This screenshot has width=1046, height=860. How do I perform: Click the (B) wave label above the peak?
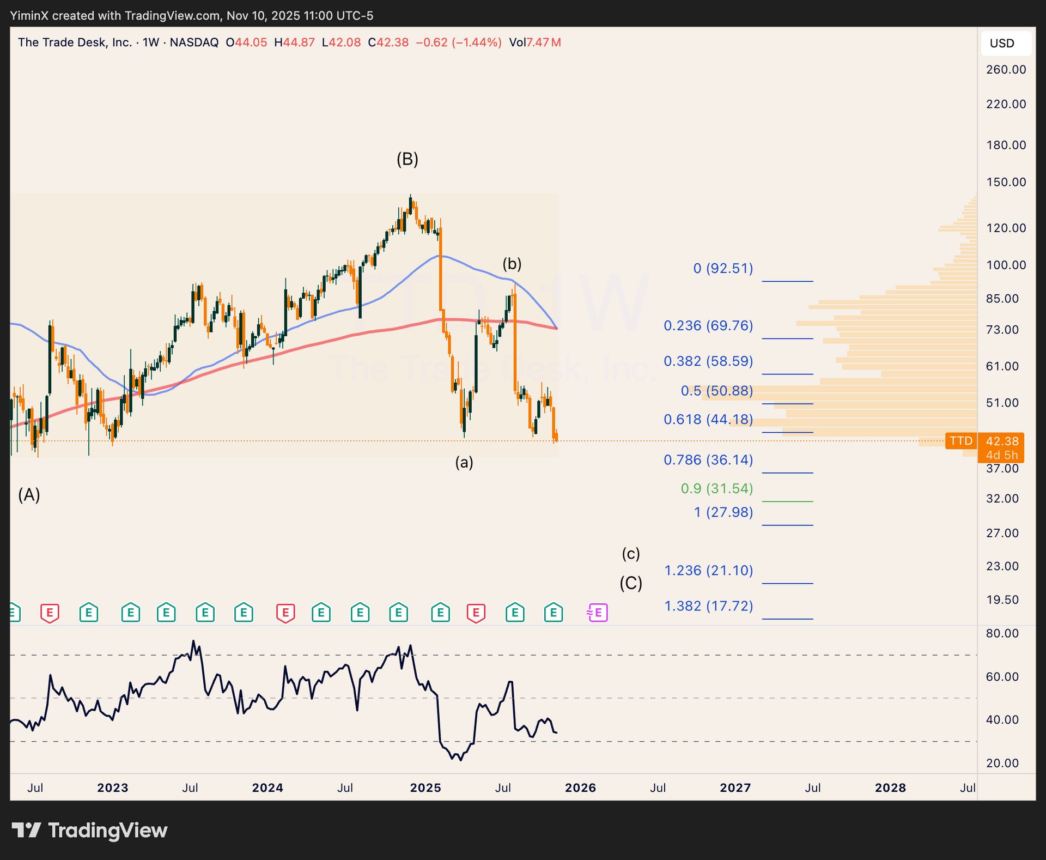(x=407, y=159)
